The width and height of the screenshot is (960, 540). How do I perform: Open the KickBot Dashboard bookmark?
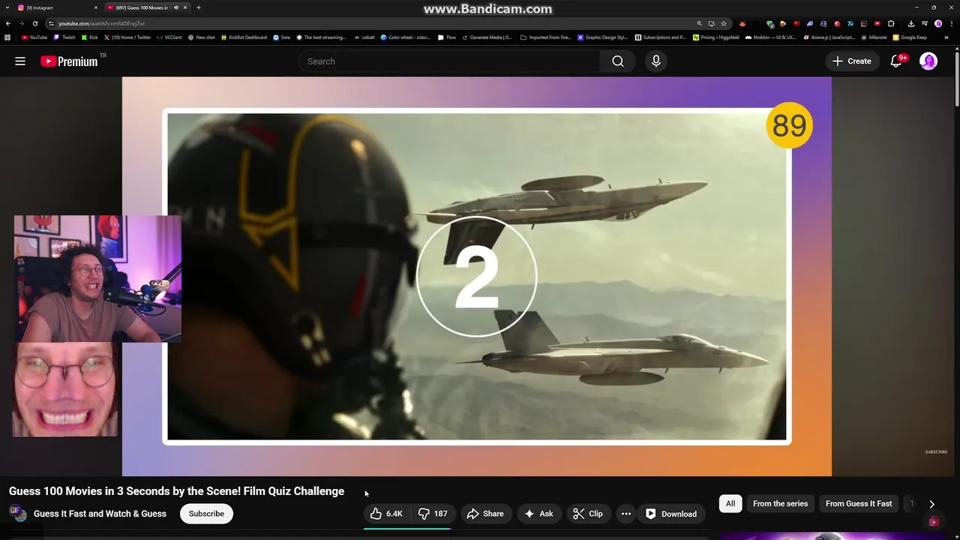(x=244, y=37)
